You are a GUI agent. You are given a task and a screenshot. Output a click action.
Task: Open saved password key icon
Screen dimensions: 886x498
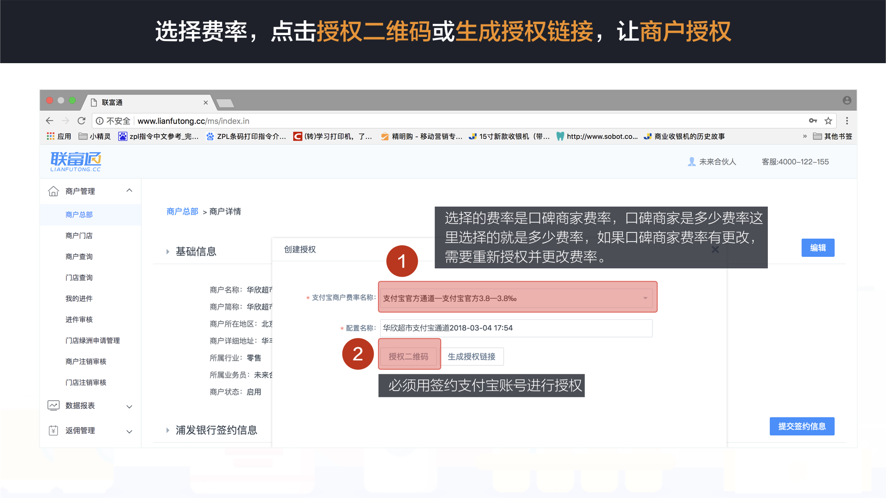813,121
